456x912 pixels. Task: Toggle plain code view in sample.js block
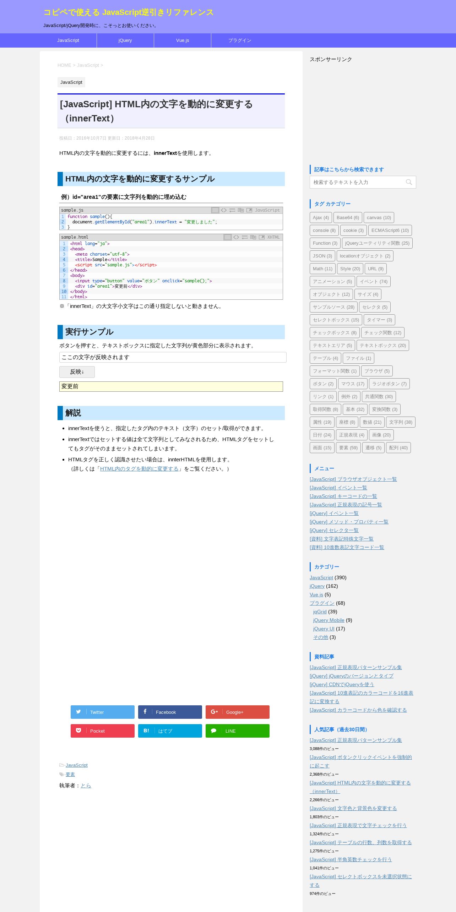tap(224, 210)
